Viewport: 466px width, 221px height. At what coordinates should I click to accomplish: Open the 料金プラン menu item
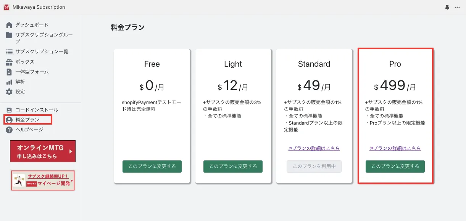[x=27, y=120]
